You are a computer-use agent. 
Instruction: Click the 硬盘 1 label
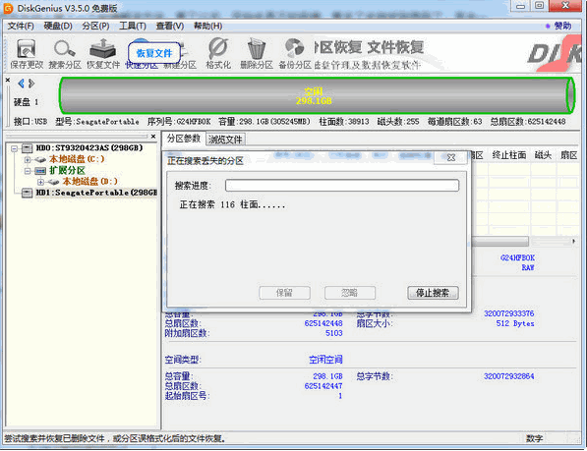[x=26, y=102]
